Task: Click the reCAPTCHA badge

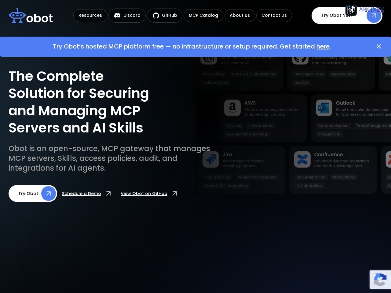Action: pyautogui.click(x=380, y=279)
